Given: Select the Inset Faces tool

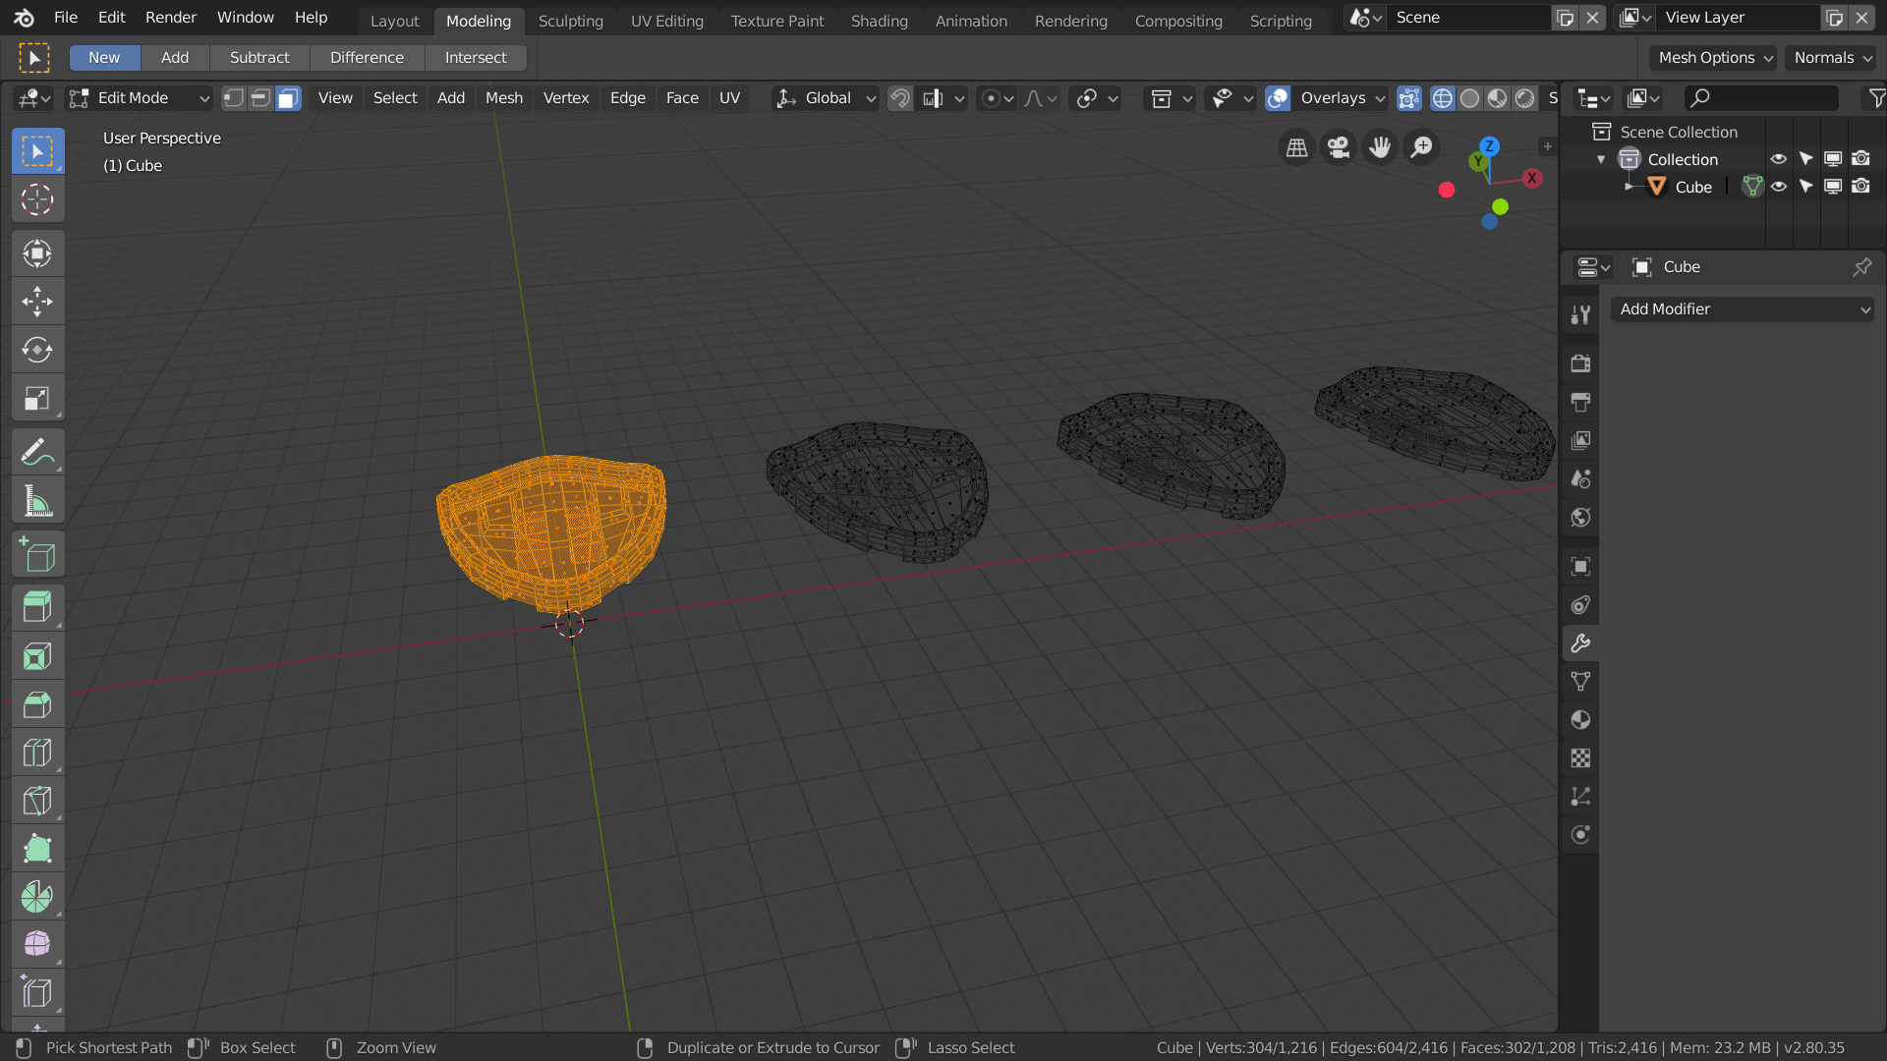Looking at the screenshot, I should pyautogui.click(x=37, y=655).
